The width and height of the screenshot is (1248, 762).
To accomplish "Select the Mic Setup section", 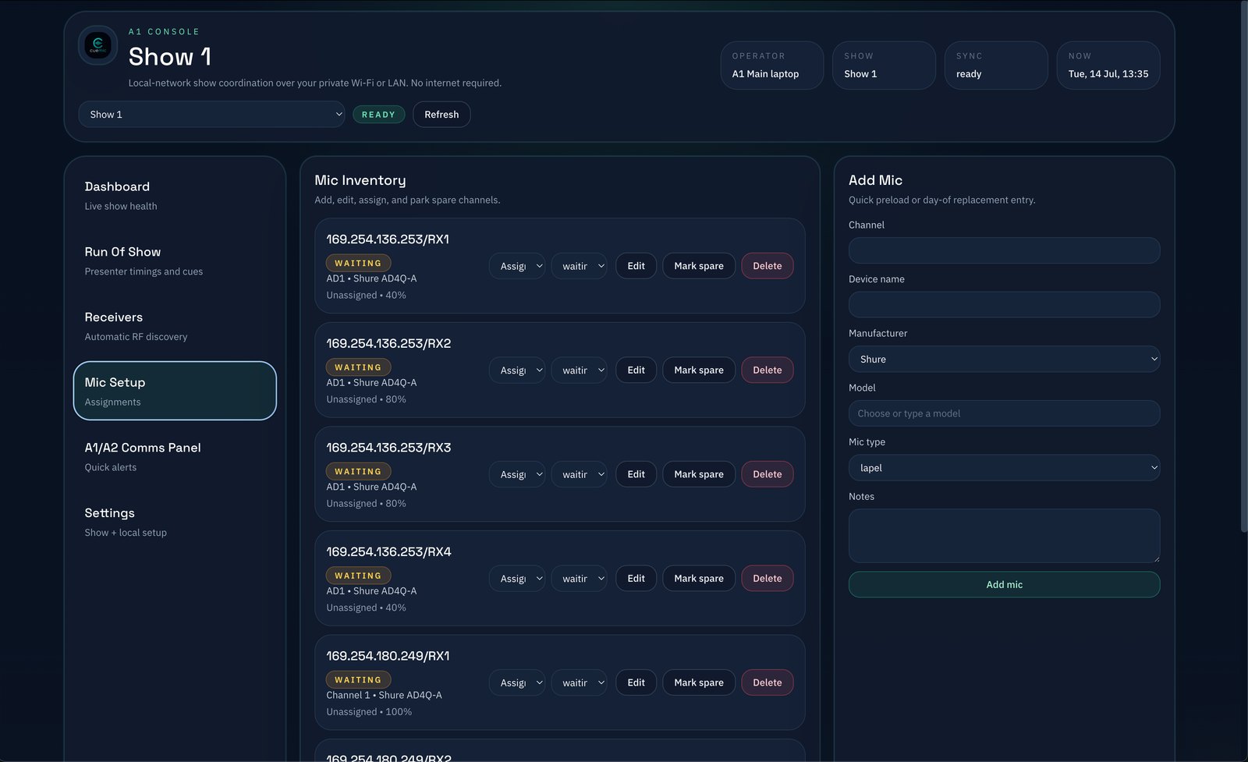I will click(x=175, y=391).
